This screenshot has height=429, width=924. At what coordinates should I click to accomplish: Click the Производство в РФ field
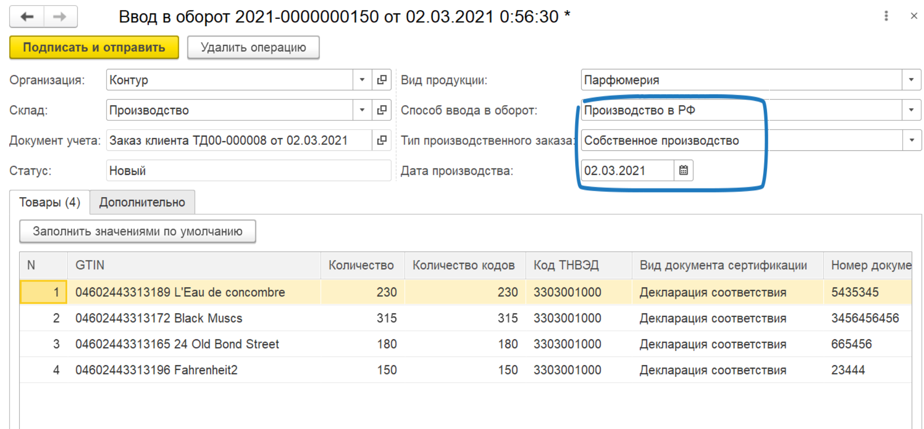(x=742, y=110)
